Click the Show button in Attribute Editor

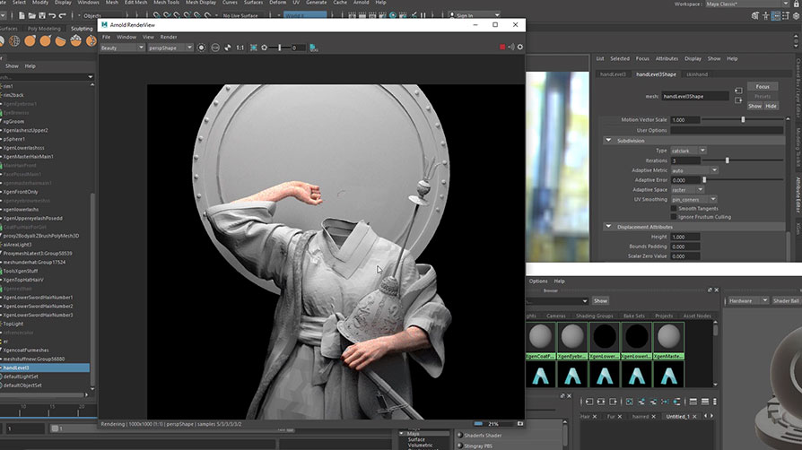(755, 106)
